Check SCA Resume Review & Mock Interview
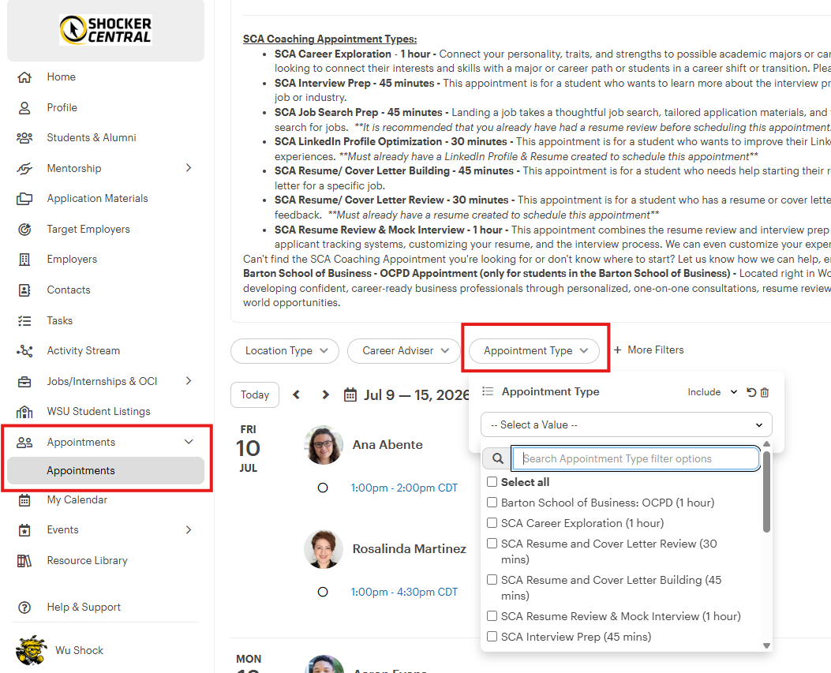831x673 pixels. [492, 615]
